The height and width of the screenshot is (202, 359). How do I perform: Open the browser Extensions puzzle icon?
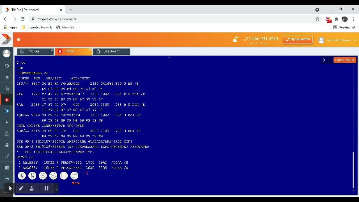(336, 19)
